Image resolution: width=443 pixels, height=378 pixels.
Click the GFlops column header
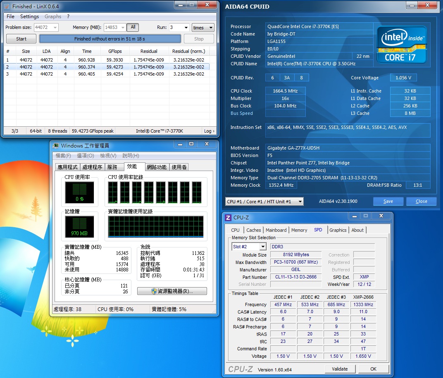[115, 51]
